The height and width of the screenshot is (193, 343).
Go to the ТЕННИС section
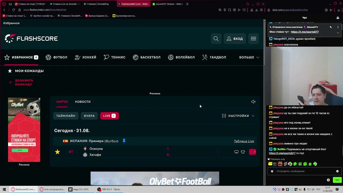114,57
